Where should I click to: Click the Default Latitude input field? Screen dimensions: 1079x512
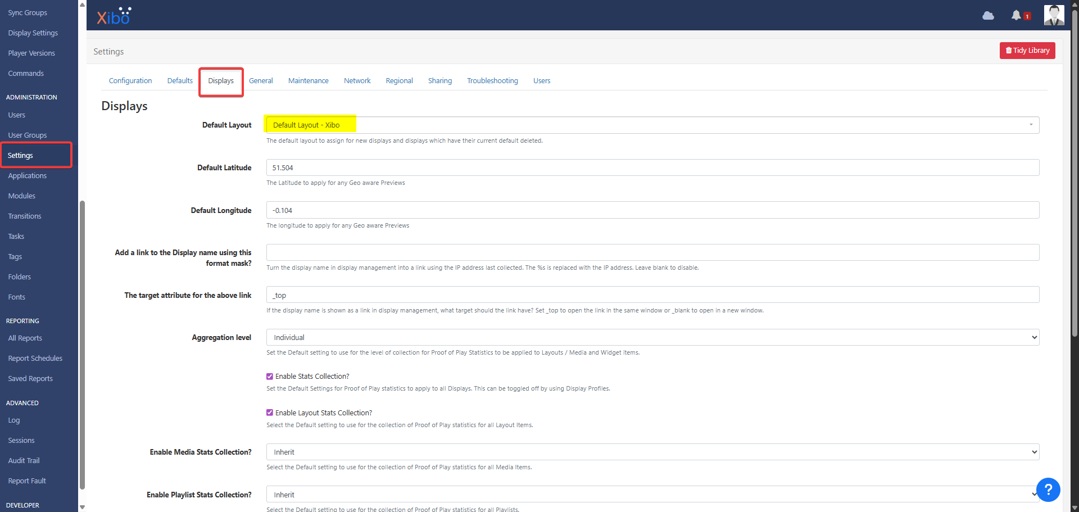pyautogui.click(x=652, y=167)
